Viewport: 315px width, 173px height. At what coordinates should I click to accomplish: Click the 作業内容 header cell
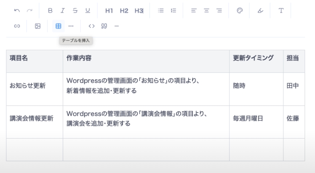pyautogui.click(x=146, y=61)
